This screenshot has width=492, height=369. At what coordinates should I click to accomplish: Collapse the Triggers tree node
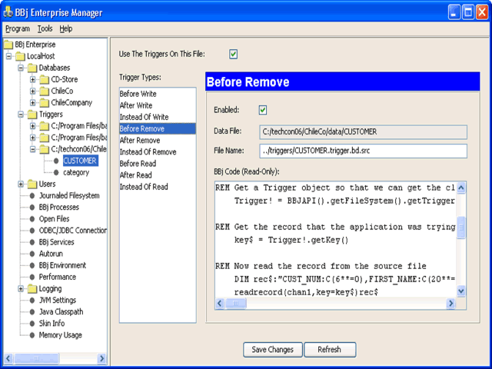[x=21, y=115]
